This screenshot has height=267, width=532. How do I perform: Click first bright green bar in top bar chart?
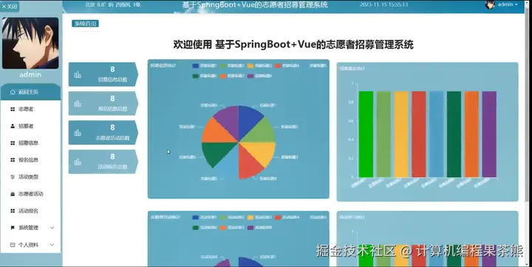pyautogui.click(x=366, y=134)
